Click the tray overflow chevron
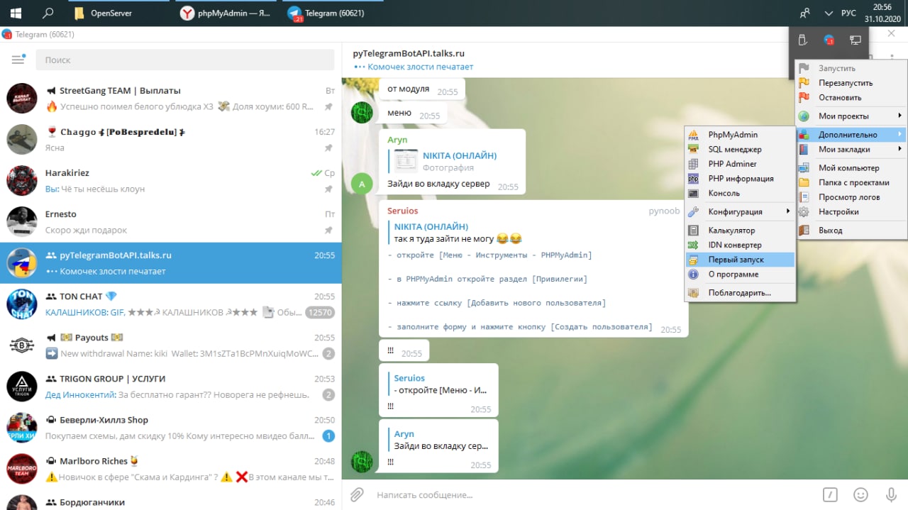 pyautogui.click(x=829, y=13)
